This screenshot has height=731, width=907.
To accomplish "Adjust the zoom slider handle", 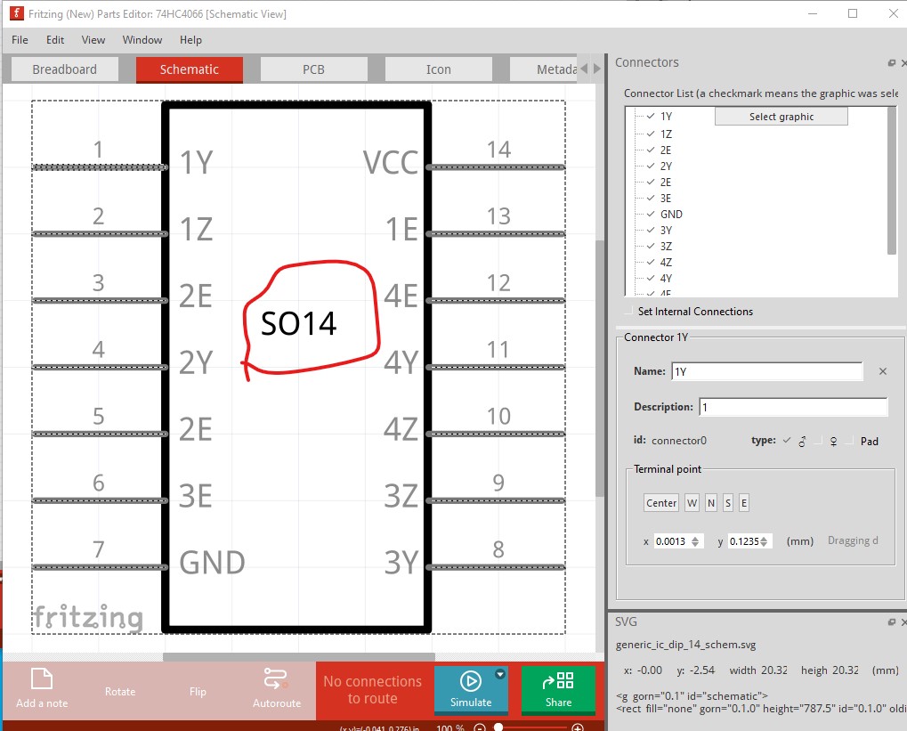I will (x=498, y=727).
